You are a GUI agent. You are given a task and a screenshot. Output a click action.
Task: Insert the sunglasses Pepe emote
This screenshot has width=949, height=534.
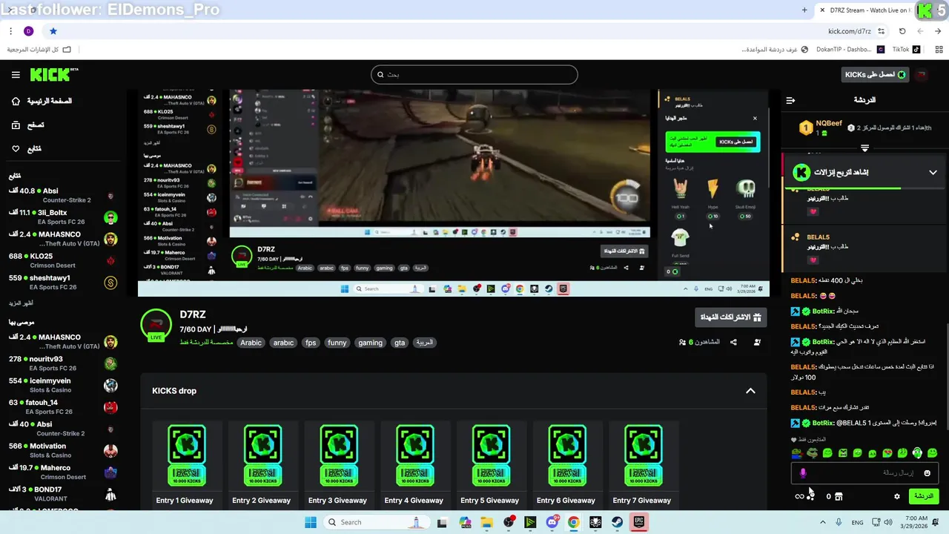812,452
